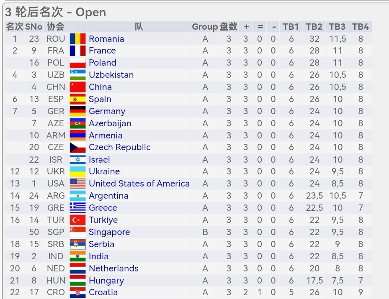Click the India flag icon
This screenshot has width=389, height=299.
tap(77, 256)
